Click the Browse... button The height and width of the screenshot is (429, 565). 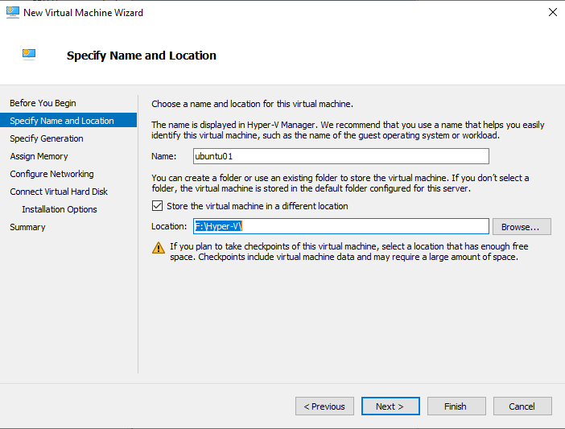522,226
